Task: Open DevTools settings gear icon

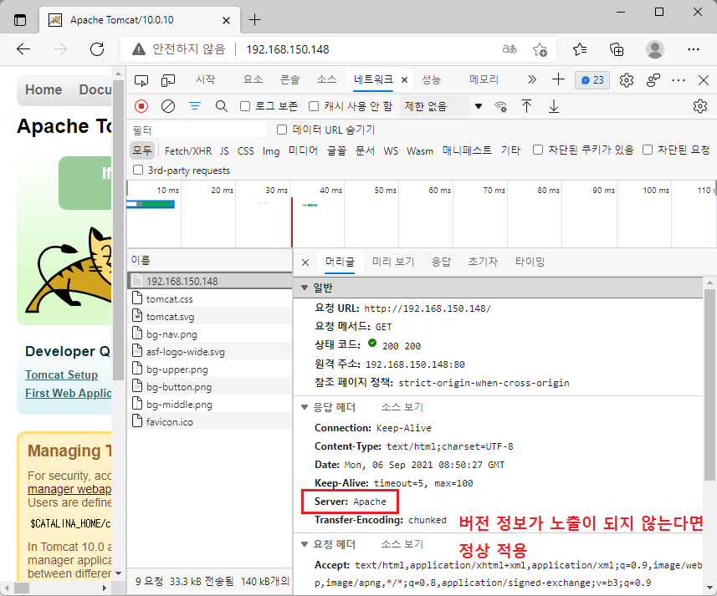Action: click(x=627, y=80)
